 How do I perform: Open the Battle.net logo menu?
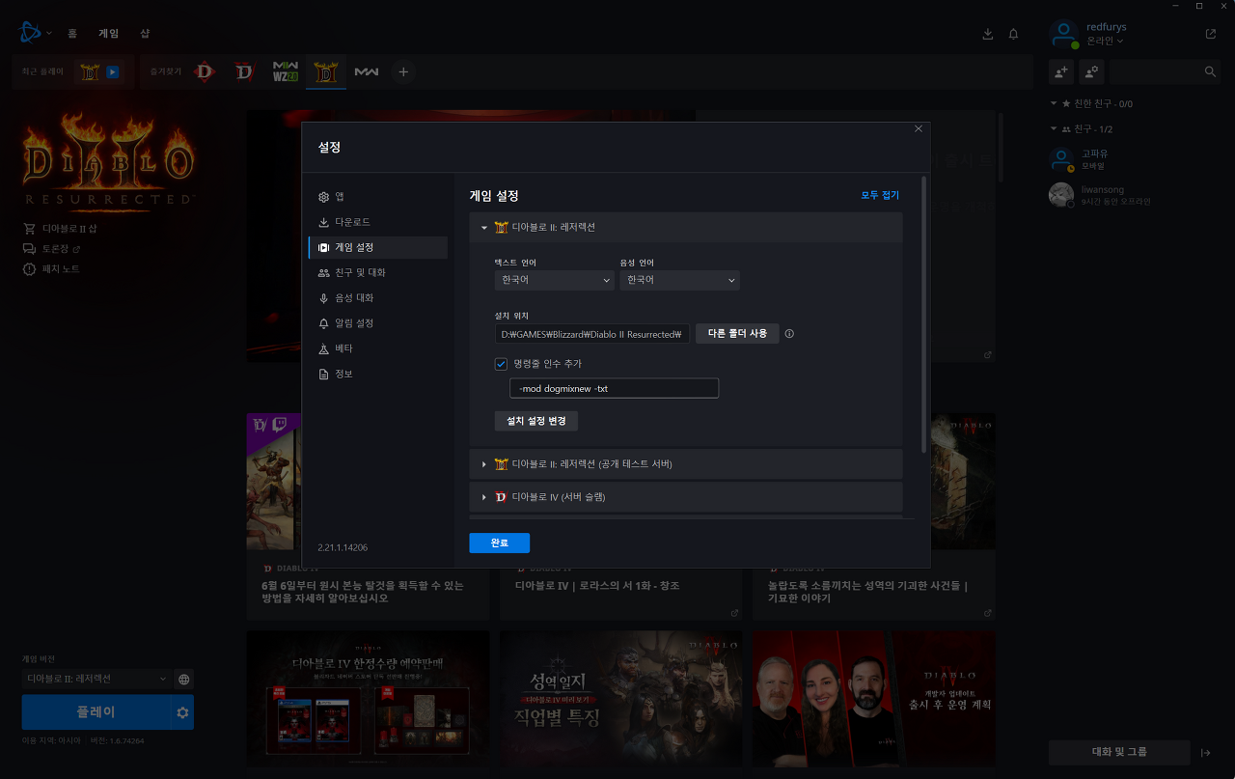click(31, 33)
